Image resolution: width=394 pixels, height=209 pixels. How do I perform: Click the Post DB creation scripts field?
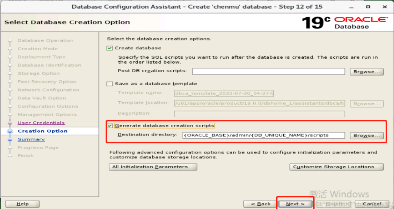click(x=268, y=72)
